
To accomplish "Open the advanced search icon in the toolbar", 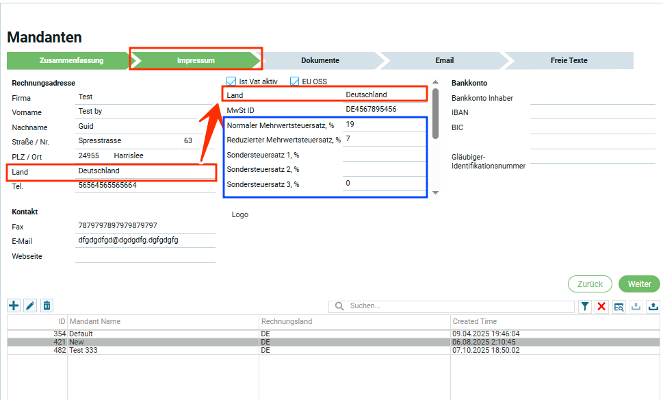I will pos(619,307).
